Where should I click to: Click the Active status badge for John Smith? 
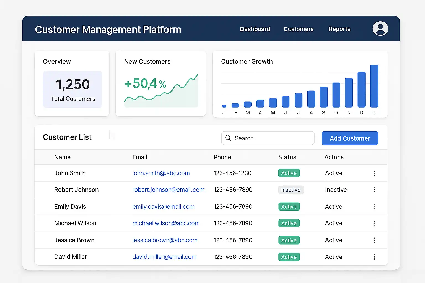click(x=289, y=173)
